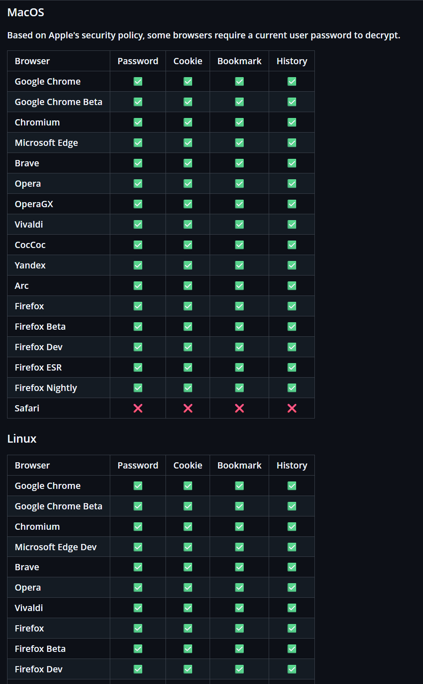Screen dimensions: 423x684
Task: Click Linux Google Chrome Beta row label
Action: coord(59,506)
